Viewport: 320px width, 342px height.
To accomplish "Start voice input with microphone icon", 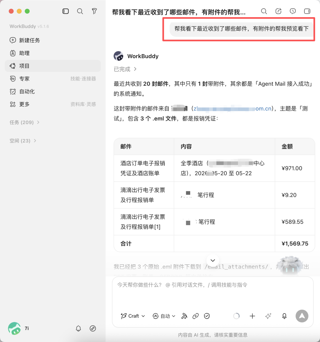I will coord(284,316).
